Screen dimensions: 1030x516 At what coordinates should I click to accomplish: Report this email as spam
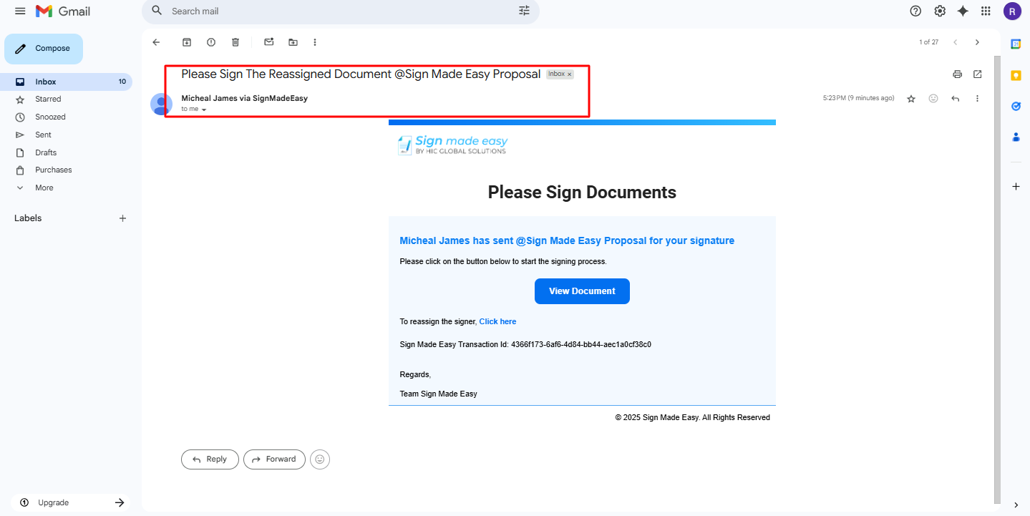tap(211, 42)
